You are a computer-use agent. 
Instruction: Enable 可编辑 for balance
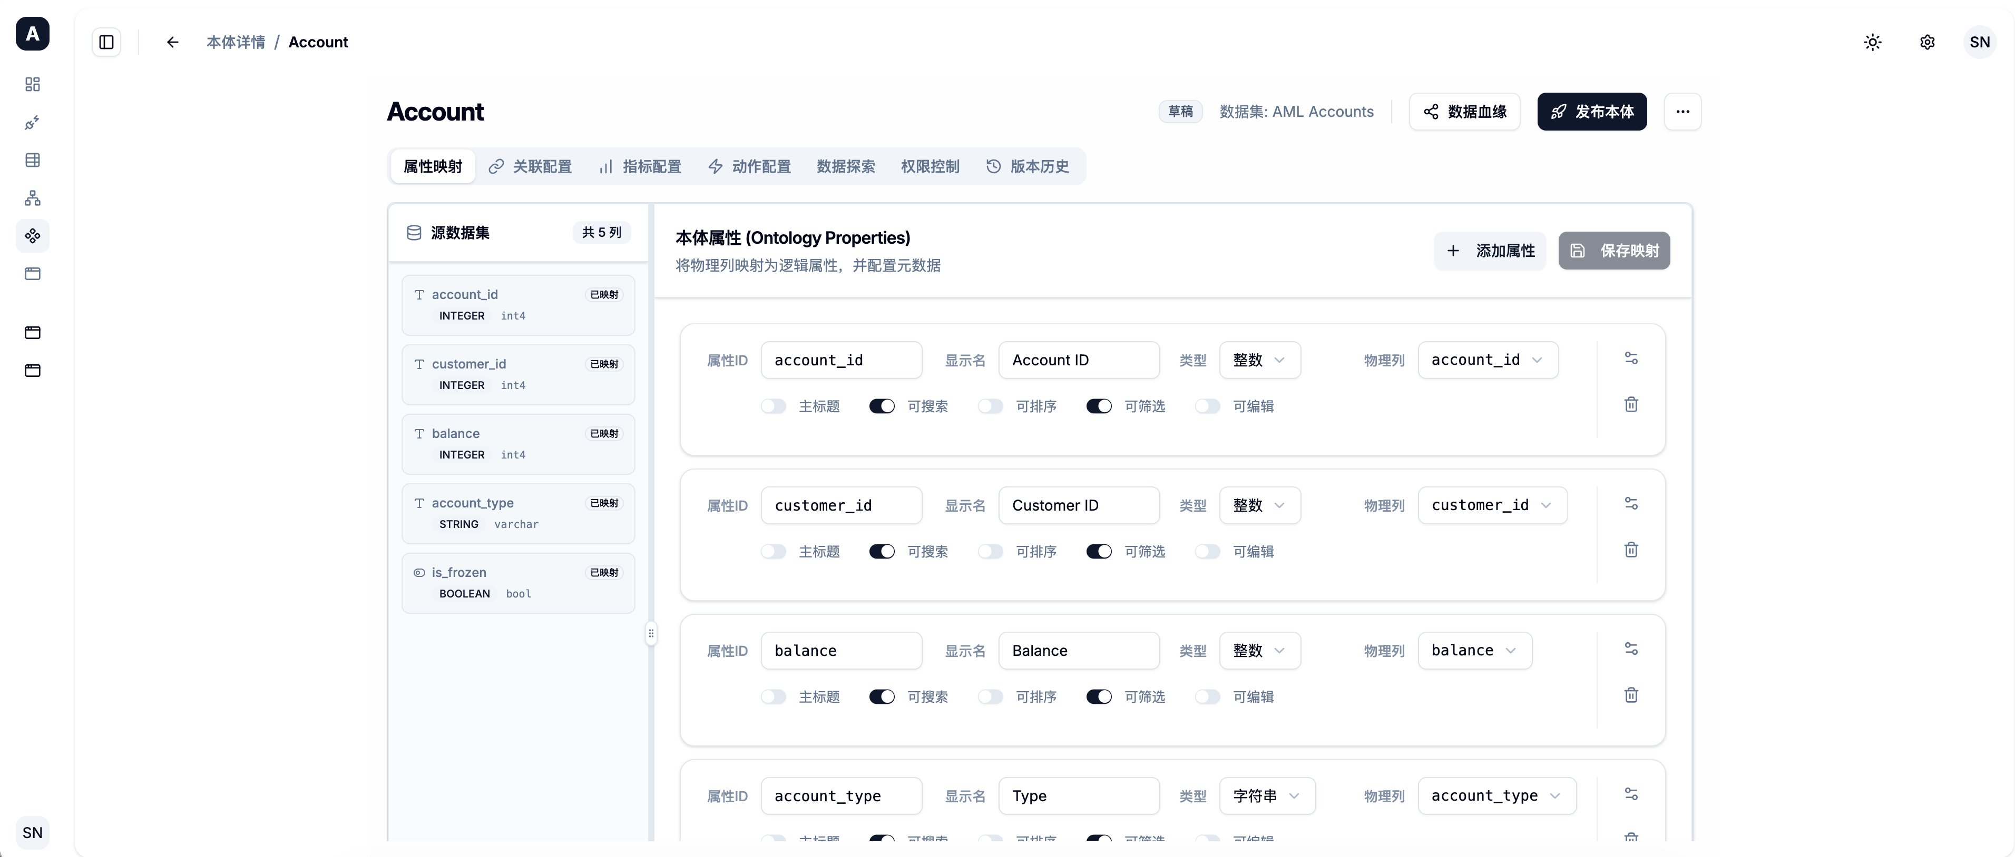[x=1208, y=697]
